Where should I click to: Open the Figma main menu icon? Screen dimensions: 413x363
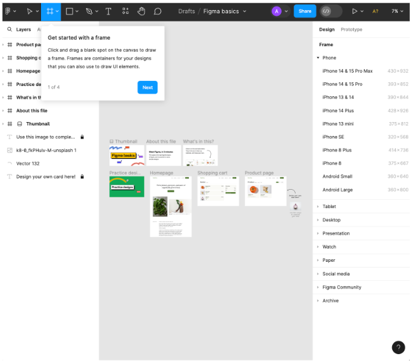[x=8, y=11]
